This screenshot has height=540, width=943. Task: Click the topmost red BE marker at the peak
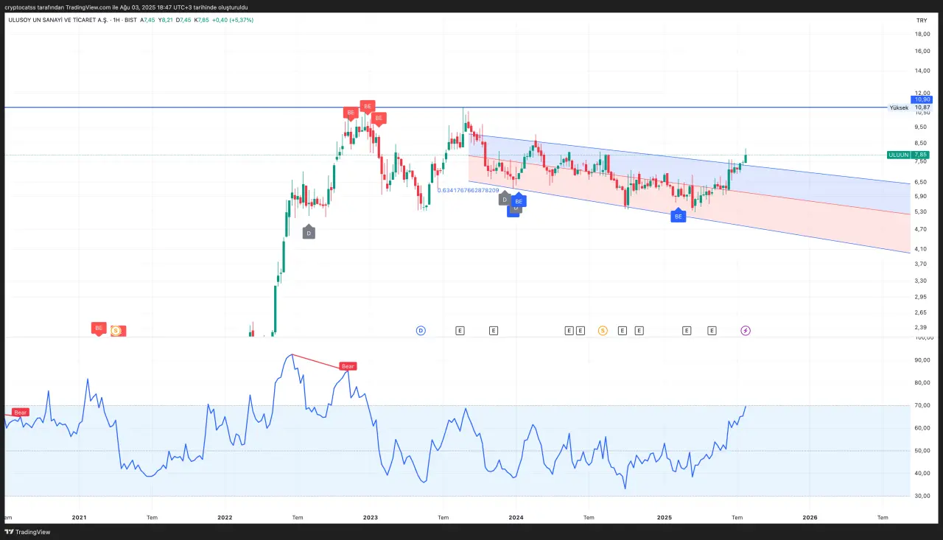(x=366, y=107)
